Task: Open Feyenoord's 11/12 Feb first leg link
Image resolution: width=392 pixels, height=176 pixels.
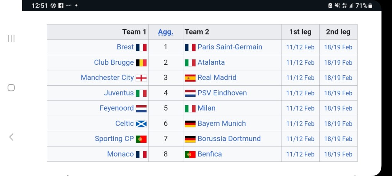Action: coord(300,109)
